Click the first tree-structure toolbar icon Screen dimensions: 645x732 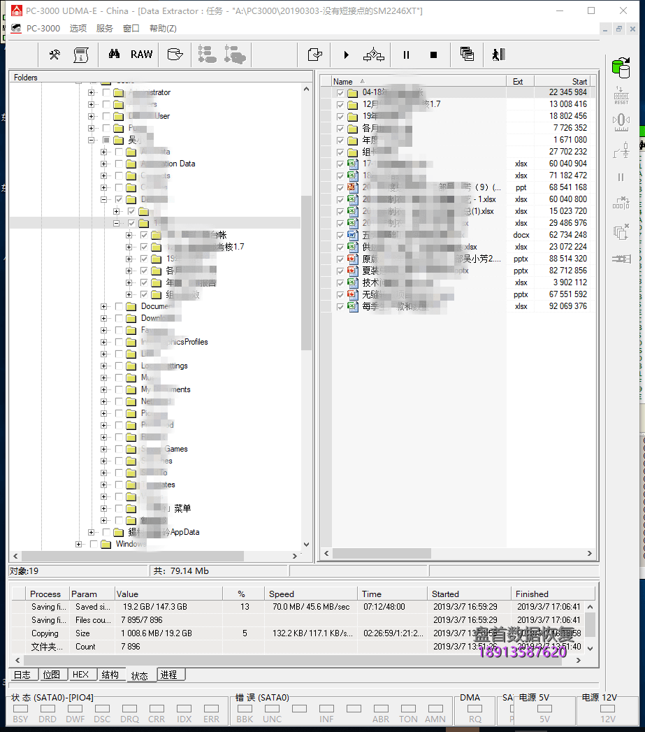[207, 55]
